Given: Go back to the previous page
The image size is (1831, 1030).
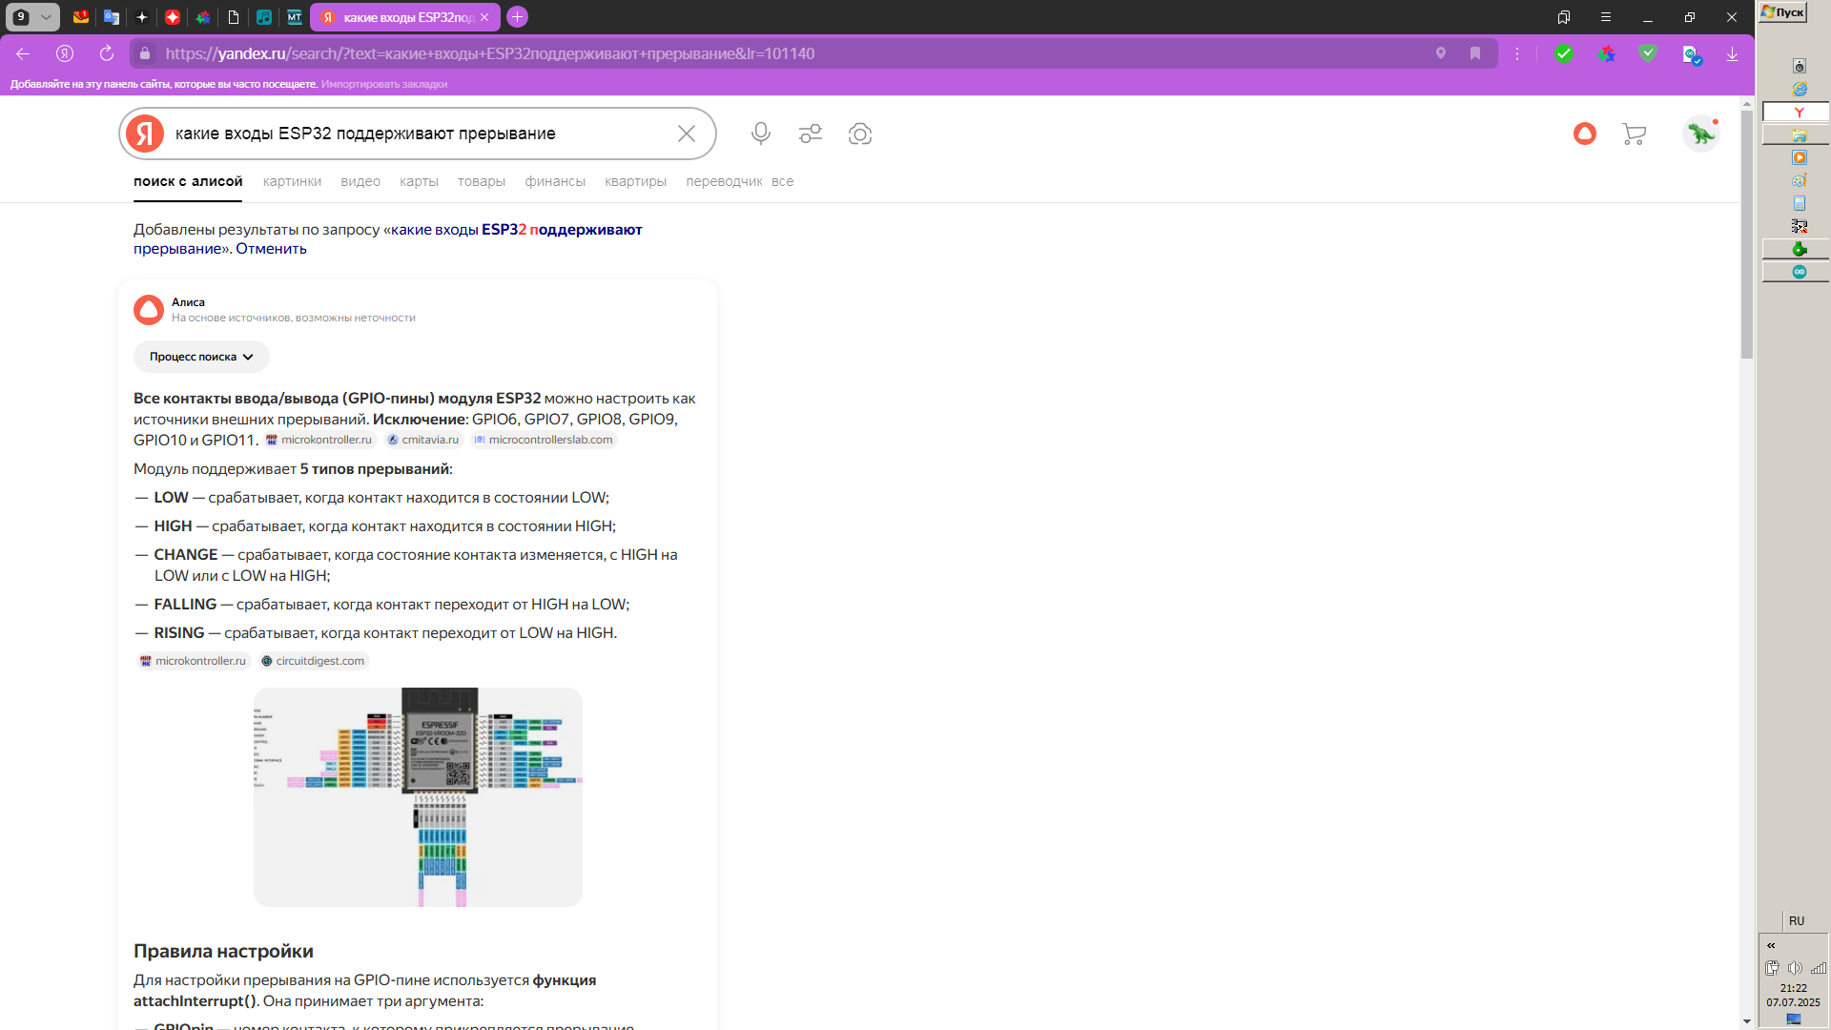Looking at the screenshot, I should [x=23, y=53].
